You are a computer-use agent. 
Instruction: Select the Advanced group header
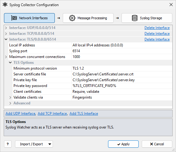tap(22, 103)
